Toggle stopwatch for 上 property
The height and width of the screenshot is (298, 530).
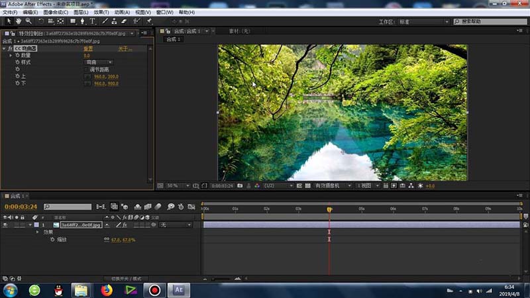[17, 76]
